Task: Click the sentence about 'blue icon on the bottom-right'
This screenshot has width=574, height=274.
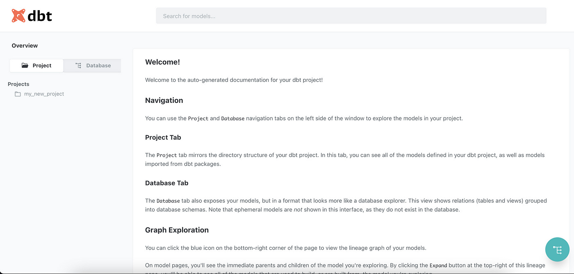Action: [x=286, y=248]
